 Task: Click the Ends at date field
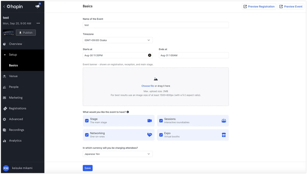tap(194, 55)
